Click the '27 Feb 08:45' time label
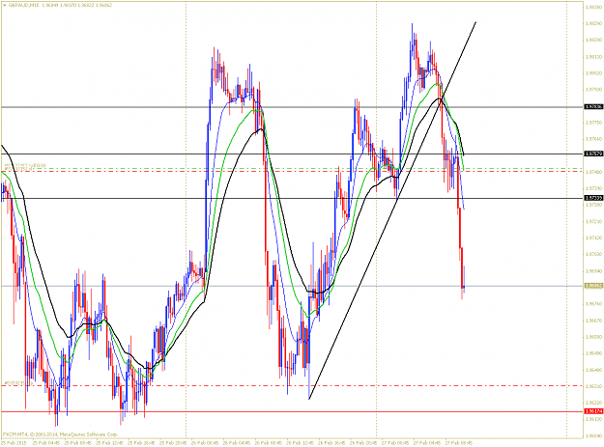 pyautogui.click(x=458, y=443)
